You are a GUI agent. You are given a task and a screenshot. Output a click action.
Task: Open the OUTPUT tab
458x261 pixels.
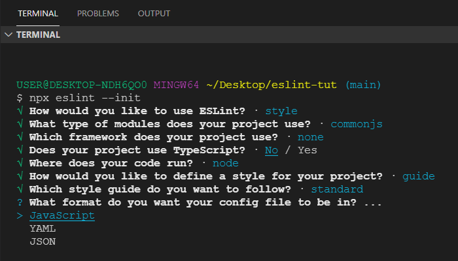[x=154, y=13]
